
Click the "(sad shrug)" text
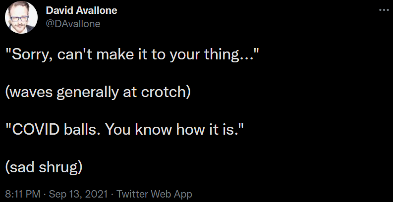click(x=44, y=167)
